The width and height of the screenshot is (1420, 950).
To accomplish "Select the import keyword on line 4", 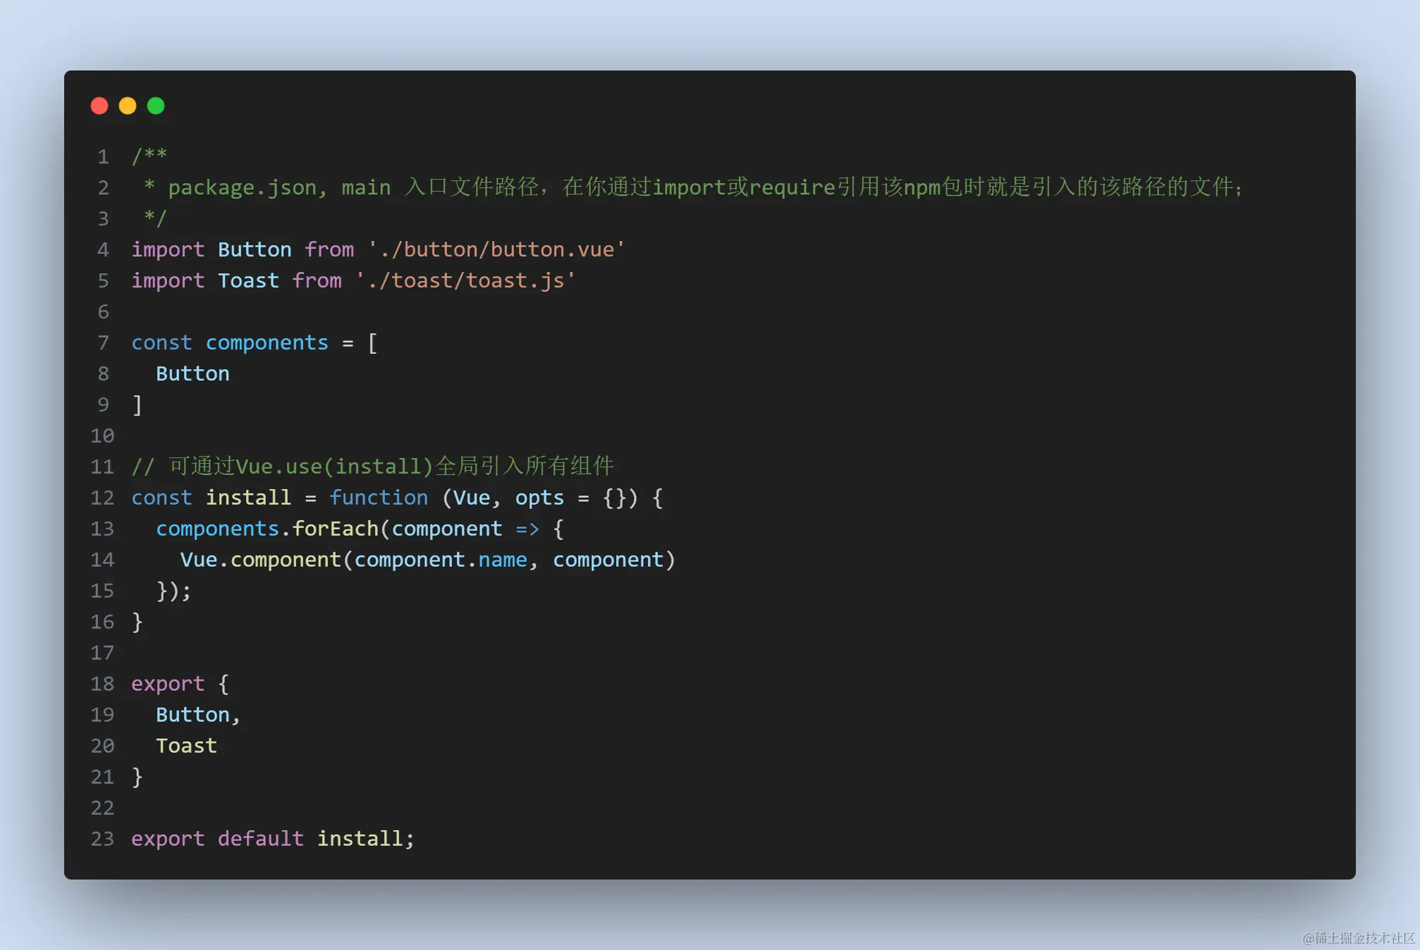I will point(167,249).
